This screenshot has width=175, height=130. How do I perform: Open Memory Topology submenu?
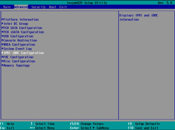(x=16, y=65)
